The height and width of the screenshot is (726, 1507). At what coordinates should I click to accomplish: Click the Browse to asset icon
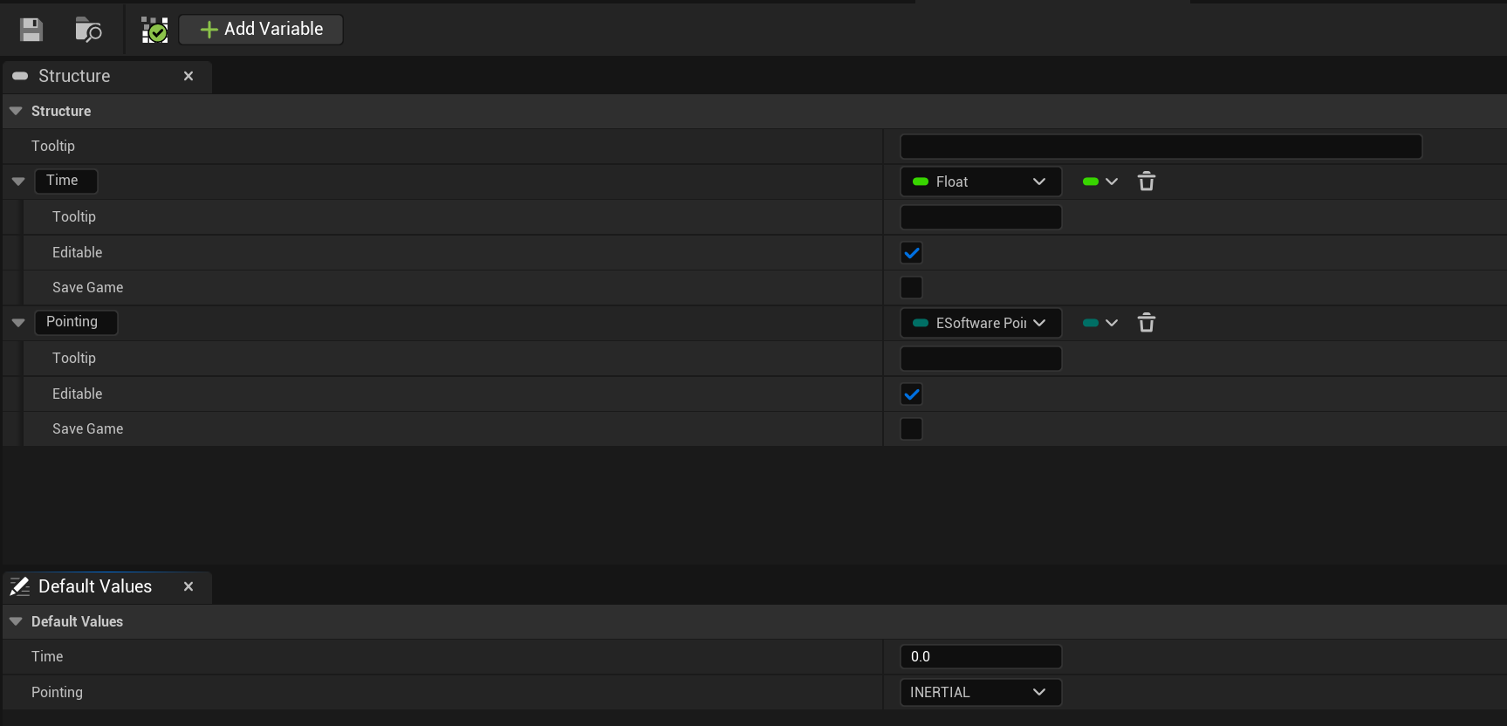click(x=88, y=30)
